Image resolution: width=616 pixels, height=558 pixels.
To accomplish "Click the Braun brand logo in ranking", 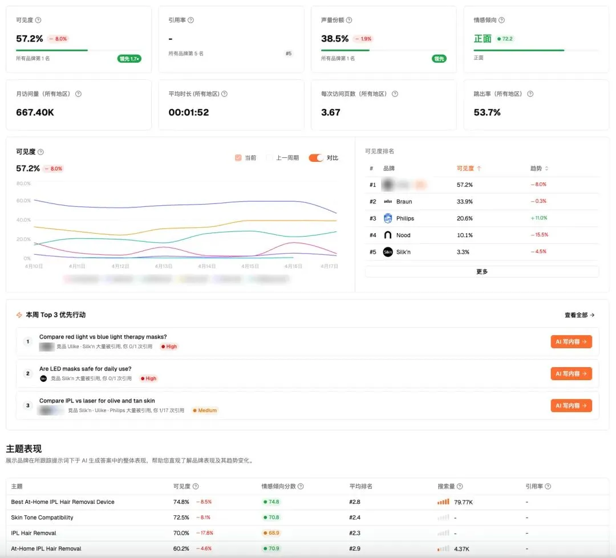I will (388, 201).
